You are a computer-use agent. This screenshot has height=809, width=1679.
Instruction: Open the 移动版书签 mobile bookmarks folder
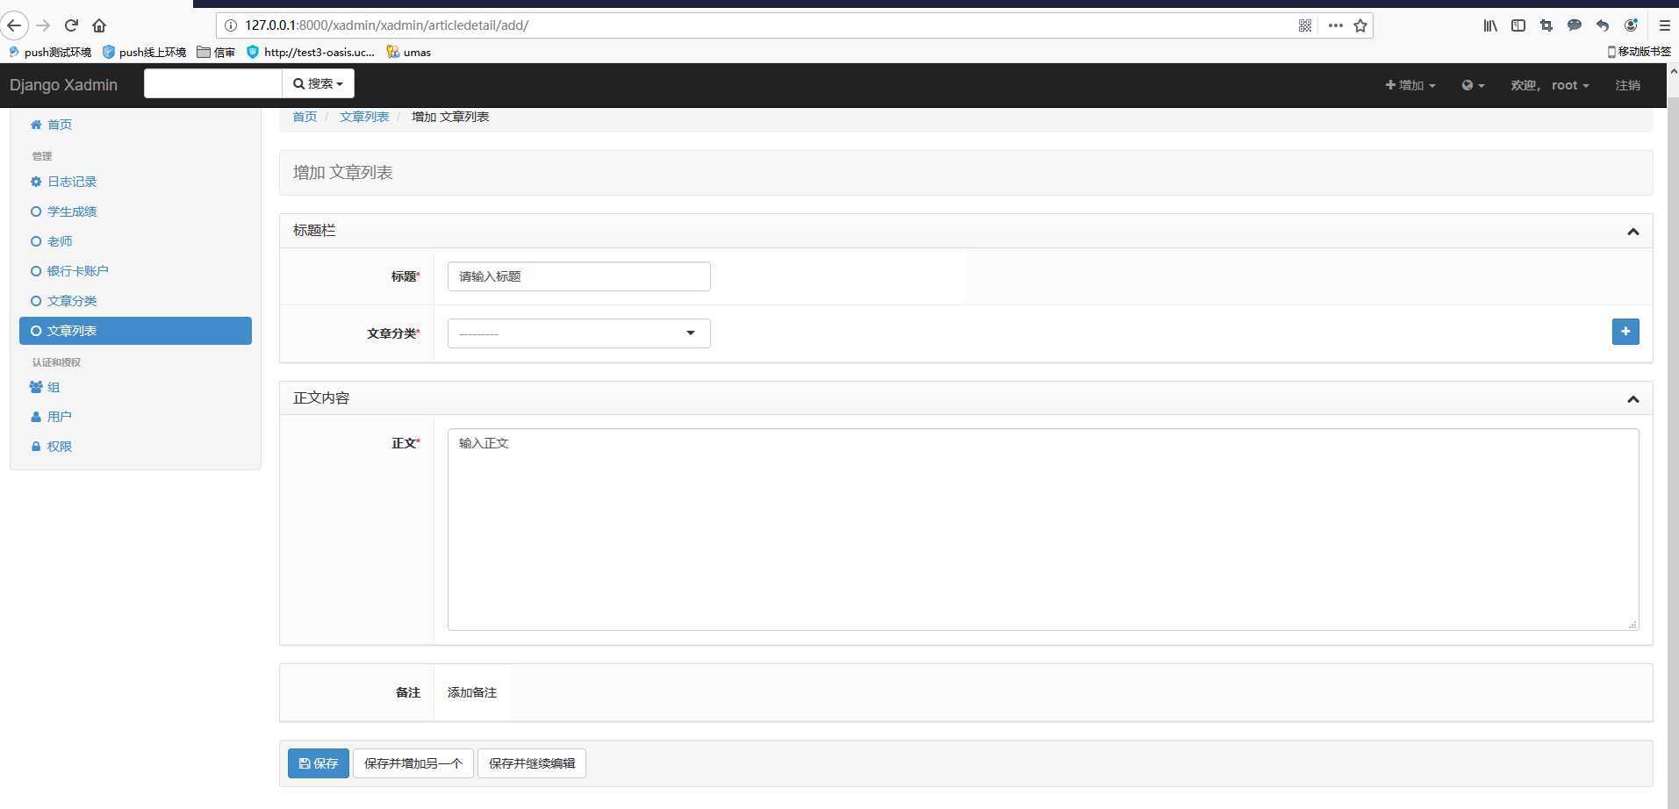[1639, 52]
